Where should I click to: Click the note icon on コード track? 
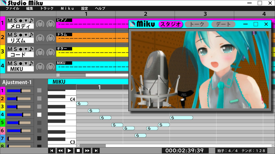click(x=31, y=49)
